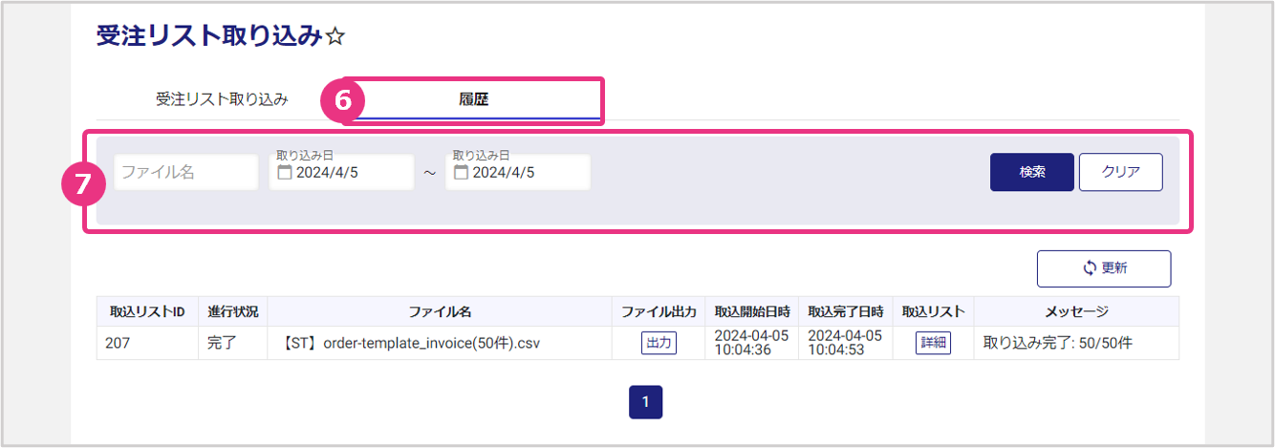The image size is (1275, 448).
Task: Click the 更新 refresh button
Action: (1103, 268)
